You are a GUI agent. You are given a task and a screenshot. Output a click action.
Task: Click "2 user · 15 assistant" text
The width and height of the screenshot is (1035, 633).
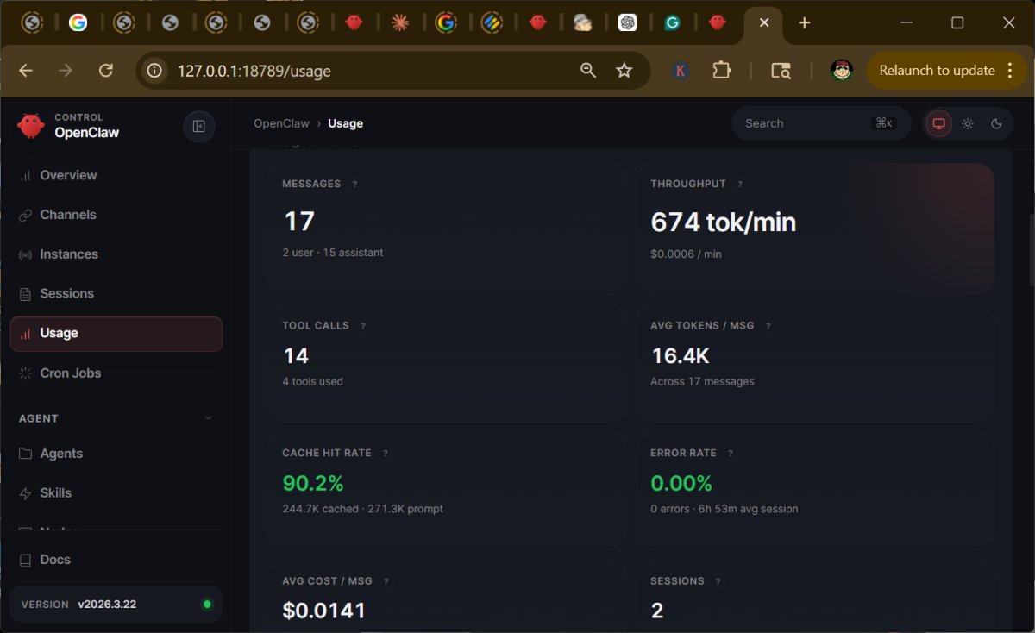click(x=333, y=253)
